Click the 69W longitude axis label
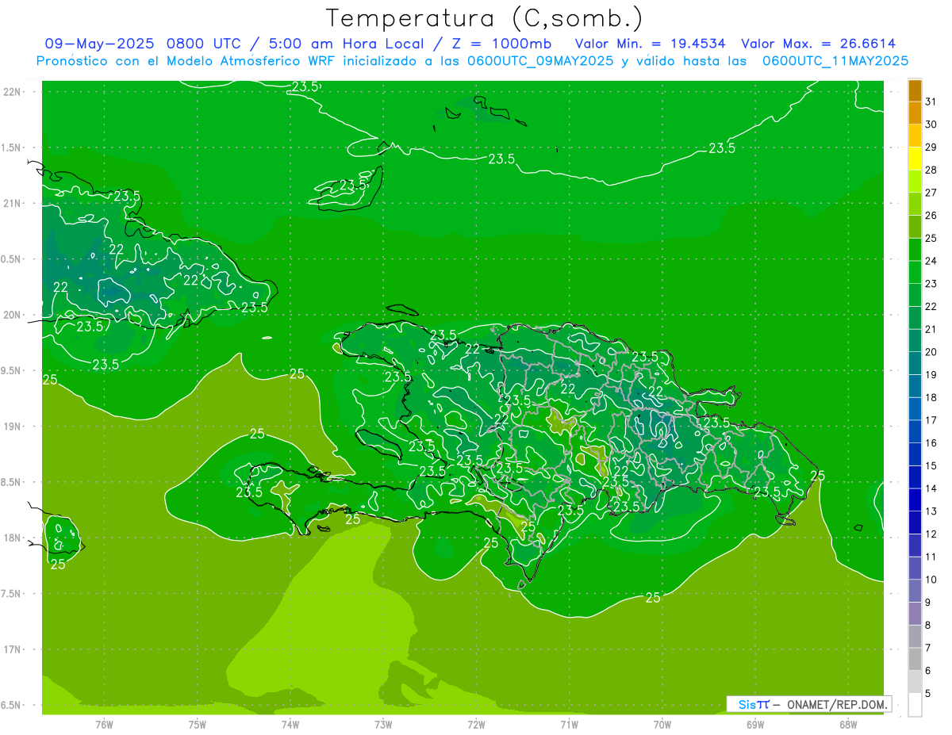The image size is (952, 735). [755, 725]
